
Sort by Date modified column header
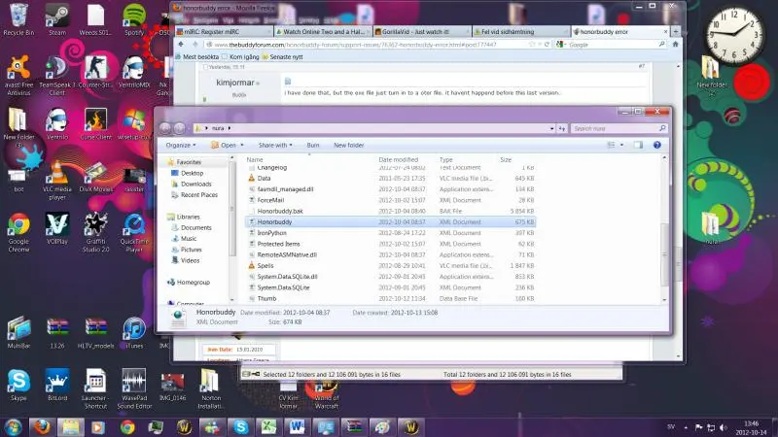(x=399, y=159)
